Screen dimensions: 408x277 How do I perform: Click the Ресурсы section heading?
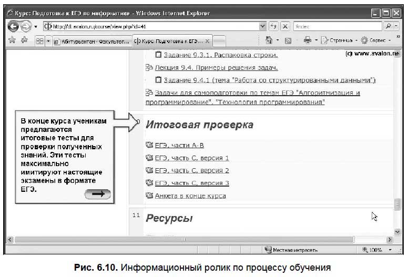169,218
